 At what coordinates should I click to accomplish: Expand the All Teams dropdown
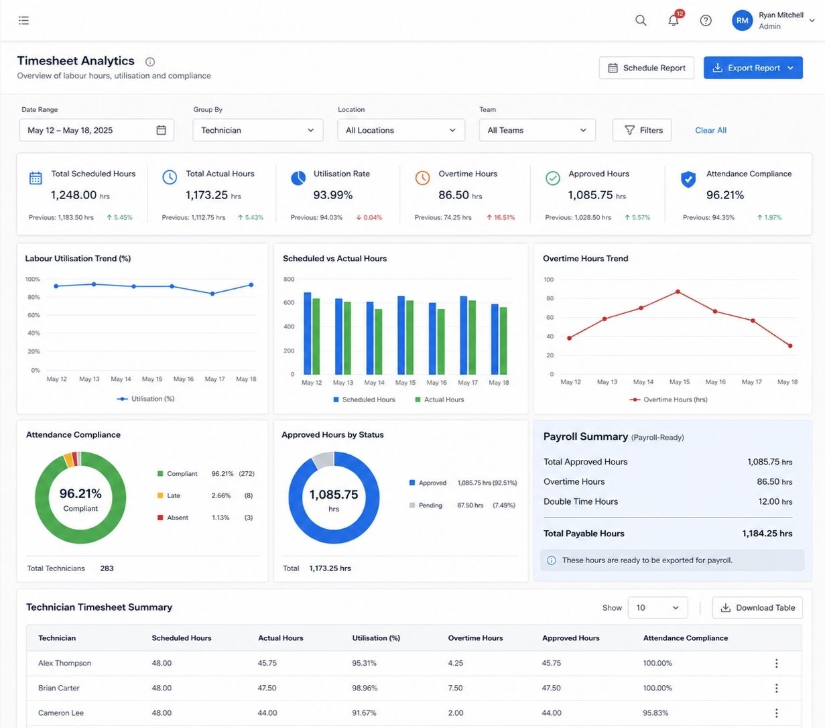click(537, 130)
